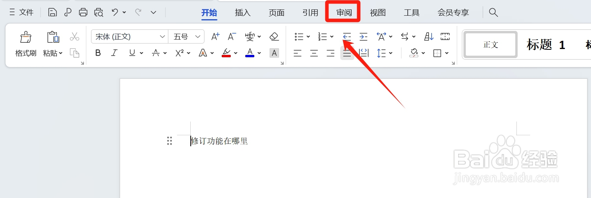Click the phonetic guide wén icon
591x198 pixels.
pos(250,37)
